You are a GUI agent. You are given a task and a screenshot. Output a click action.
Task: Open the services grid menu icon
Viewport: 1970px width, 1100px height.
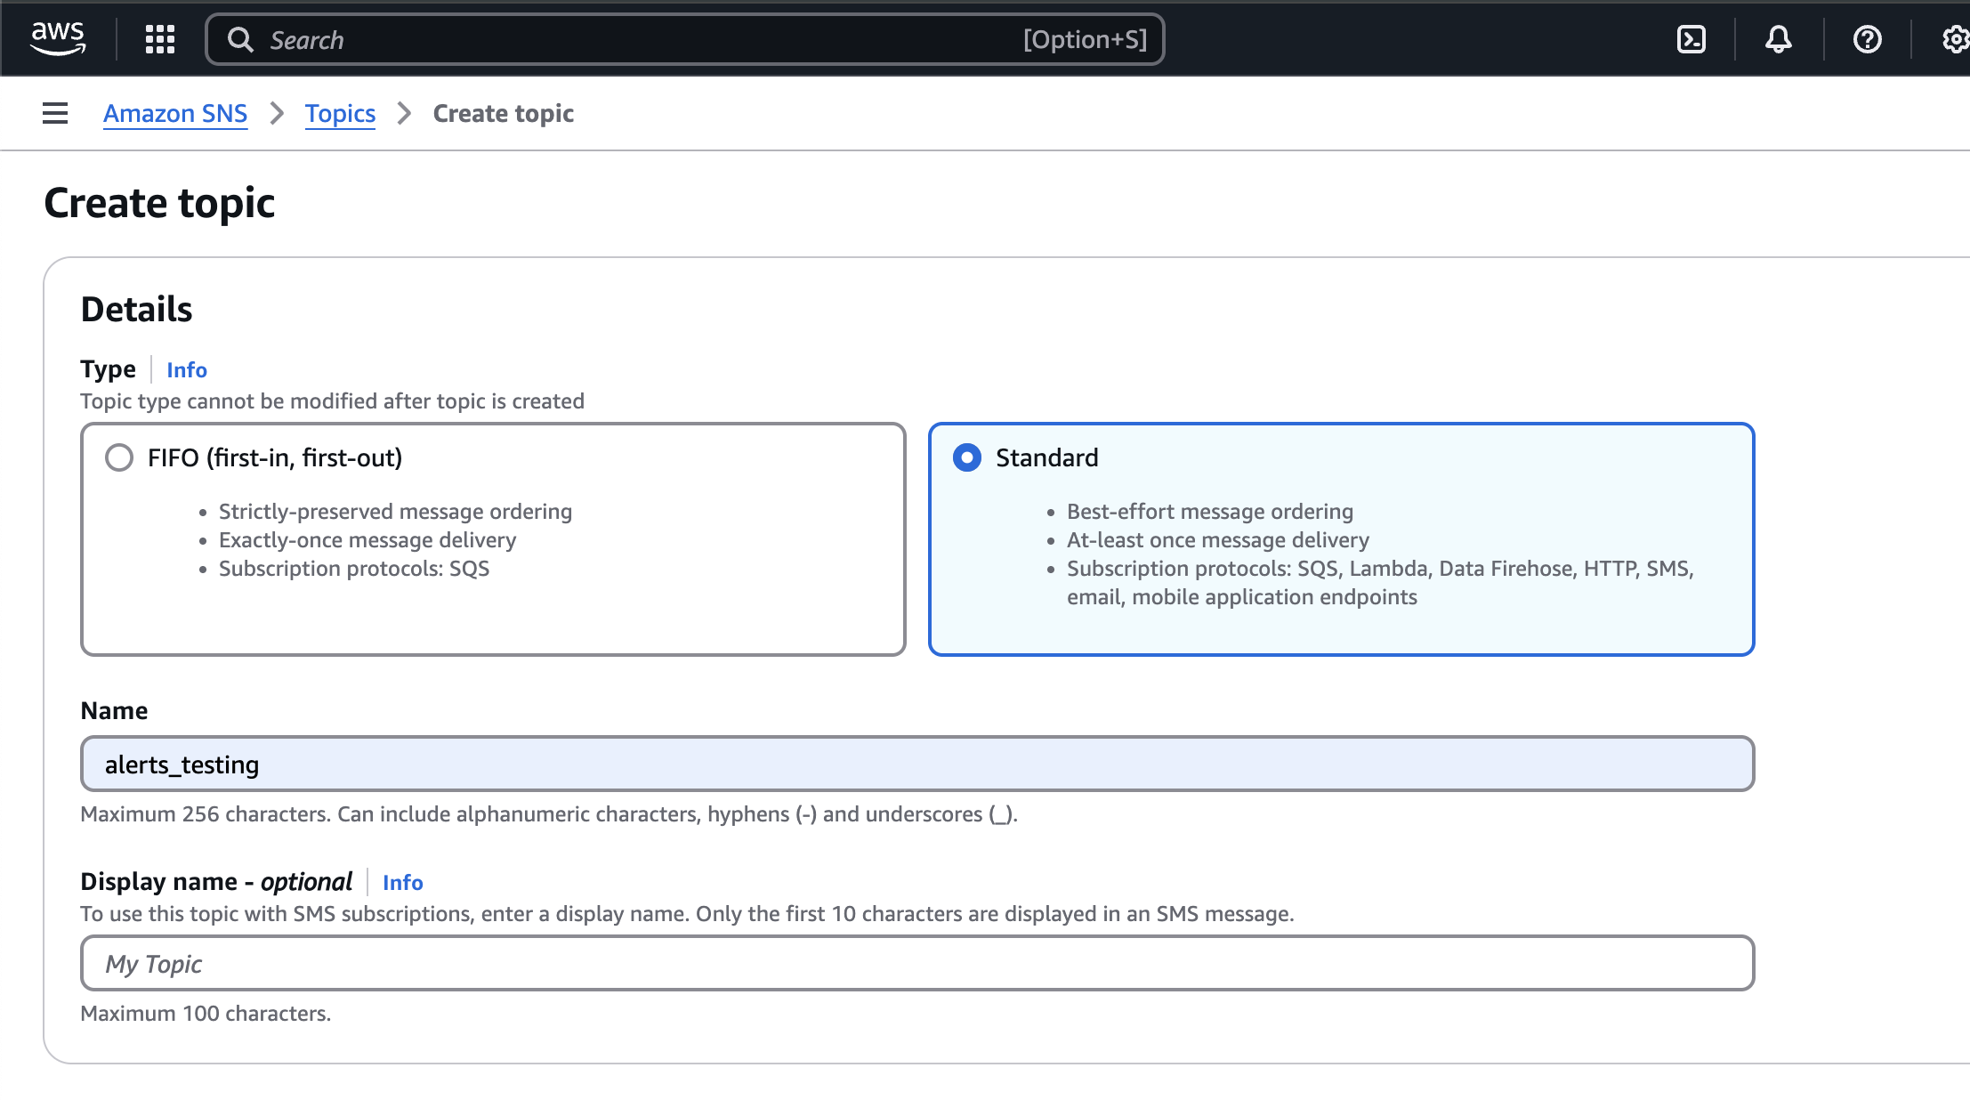click(160, 39)
